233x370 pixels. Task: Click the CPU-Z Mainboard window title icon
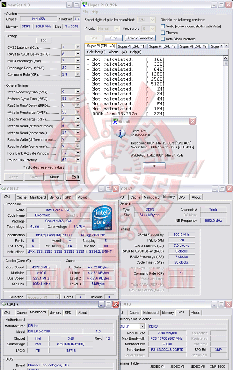(x=4, y=304)
